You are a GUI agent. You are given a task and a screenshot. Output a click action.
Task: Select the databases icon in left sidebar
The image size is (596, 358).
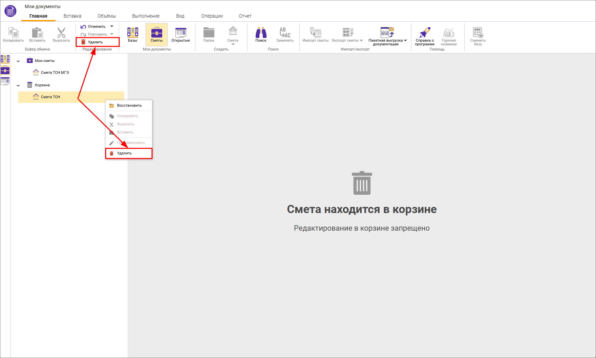5,59
